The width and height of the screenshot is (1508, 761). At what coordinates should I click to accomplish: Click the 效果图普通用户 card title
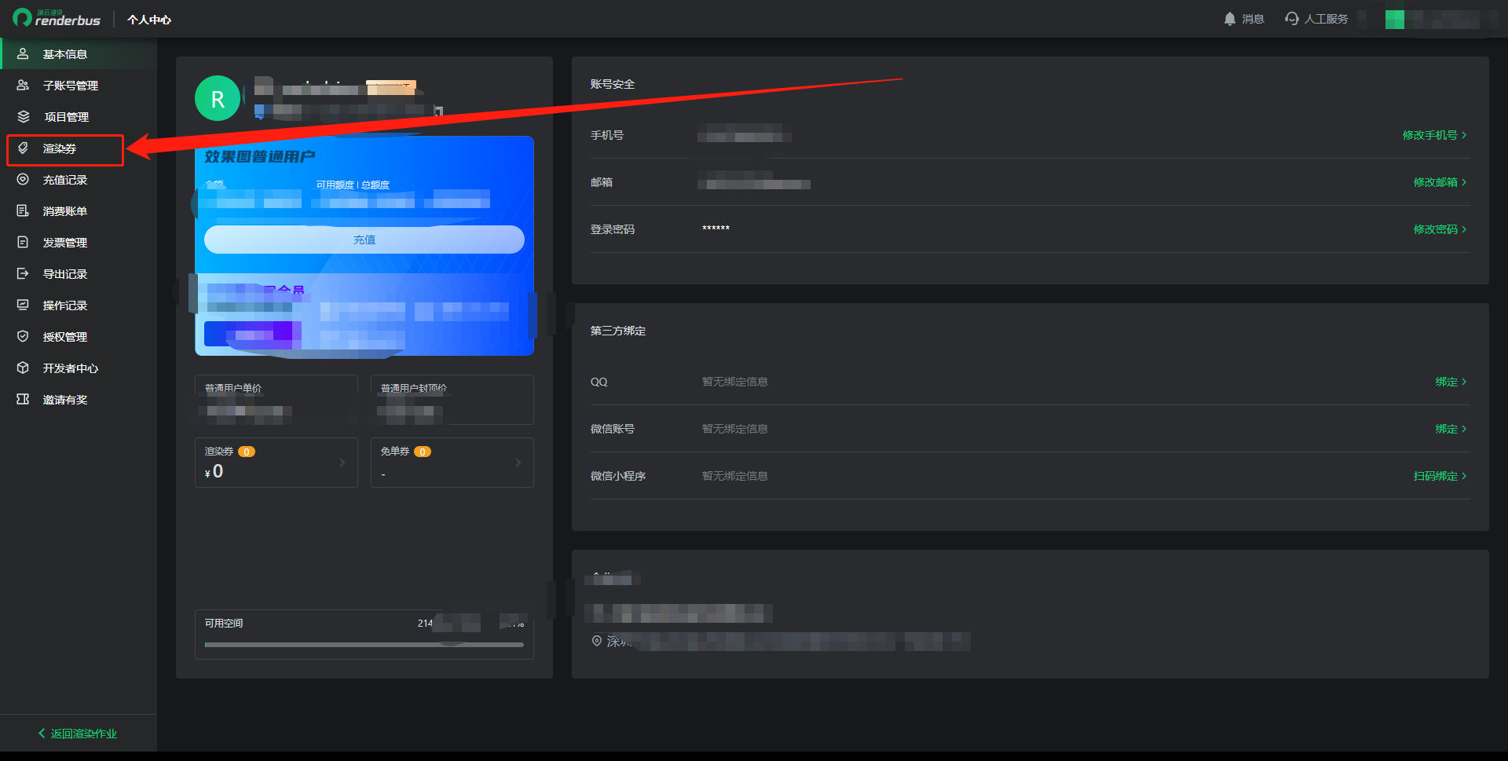260,157
